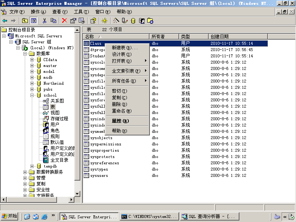Expand the master database node
Image resolution: width=296 pixels, height=222 pixels.
tap(32, 66)
